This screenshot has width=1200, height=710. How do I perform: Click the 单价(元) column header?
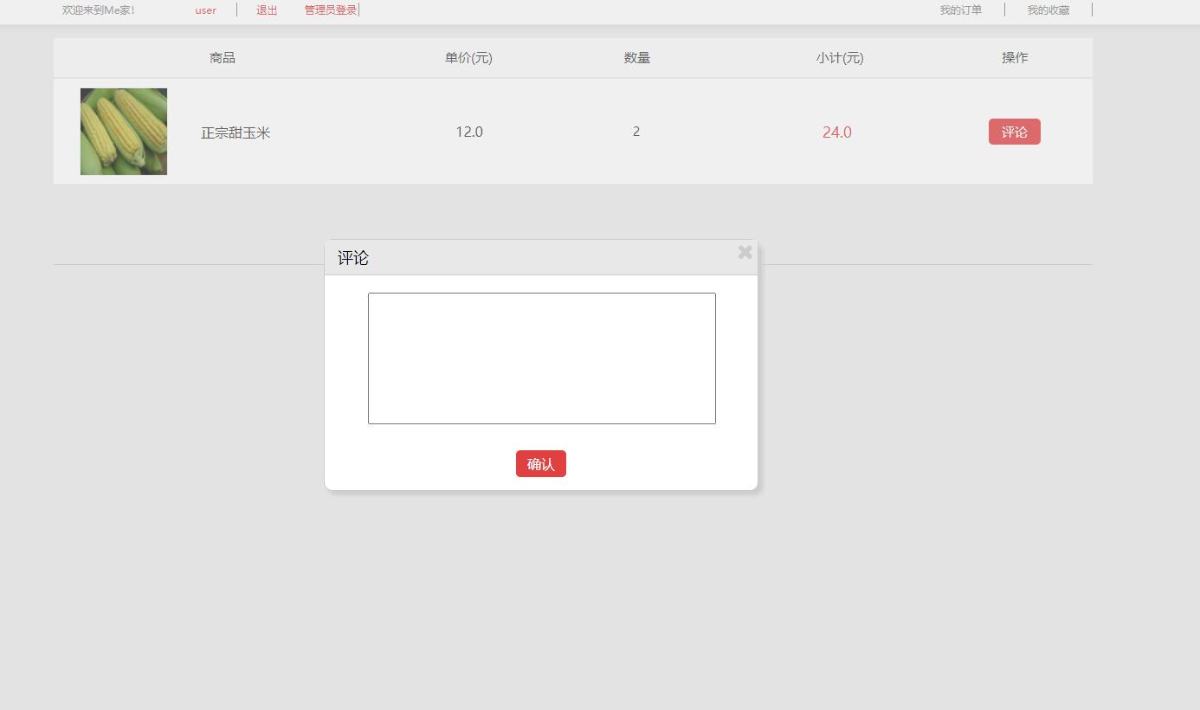click(468, 58)
